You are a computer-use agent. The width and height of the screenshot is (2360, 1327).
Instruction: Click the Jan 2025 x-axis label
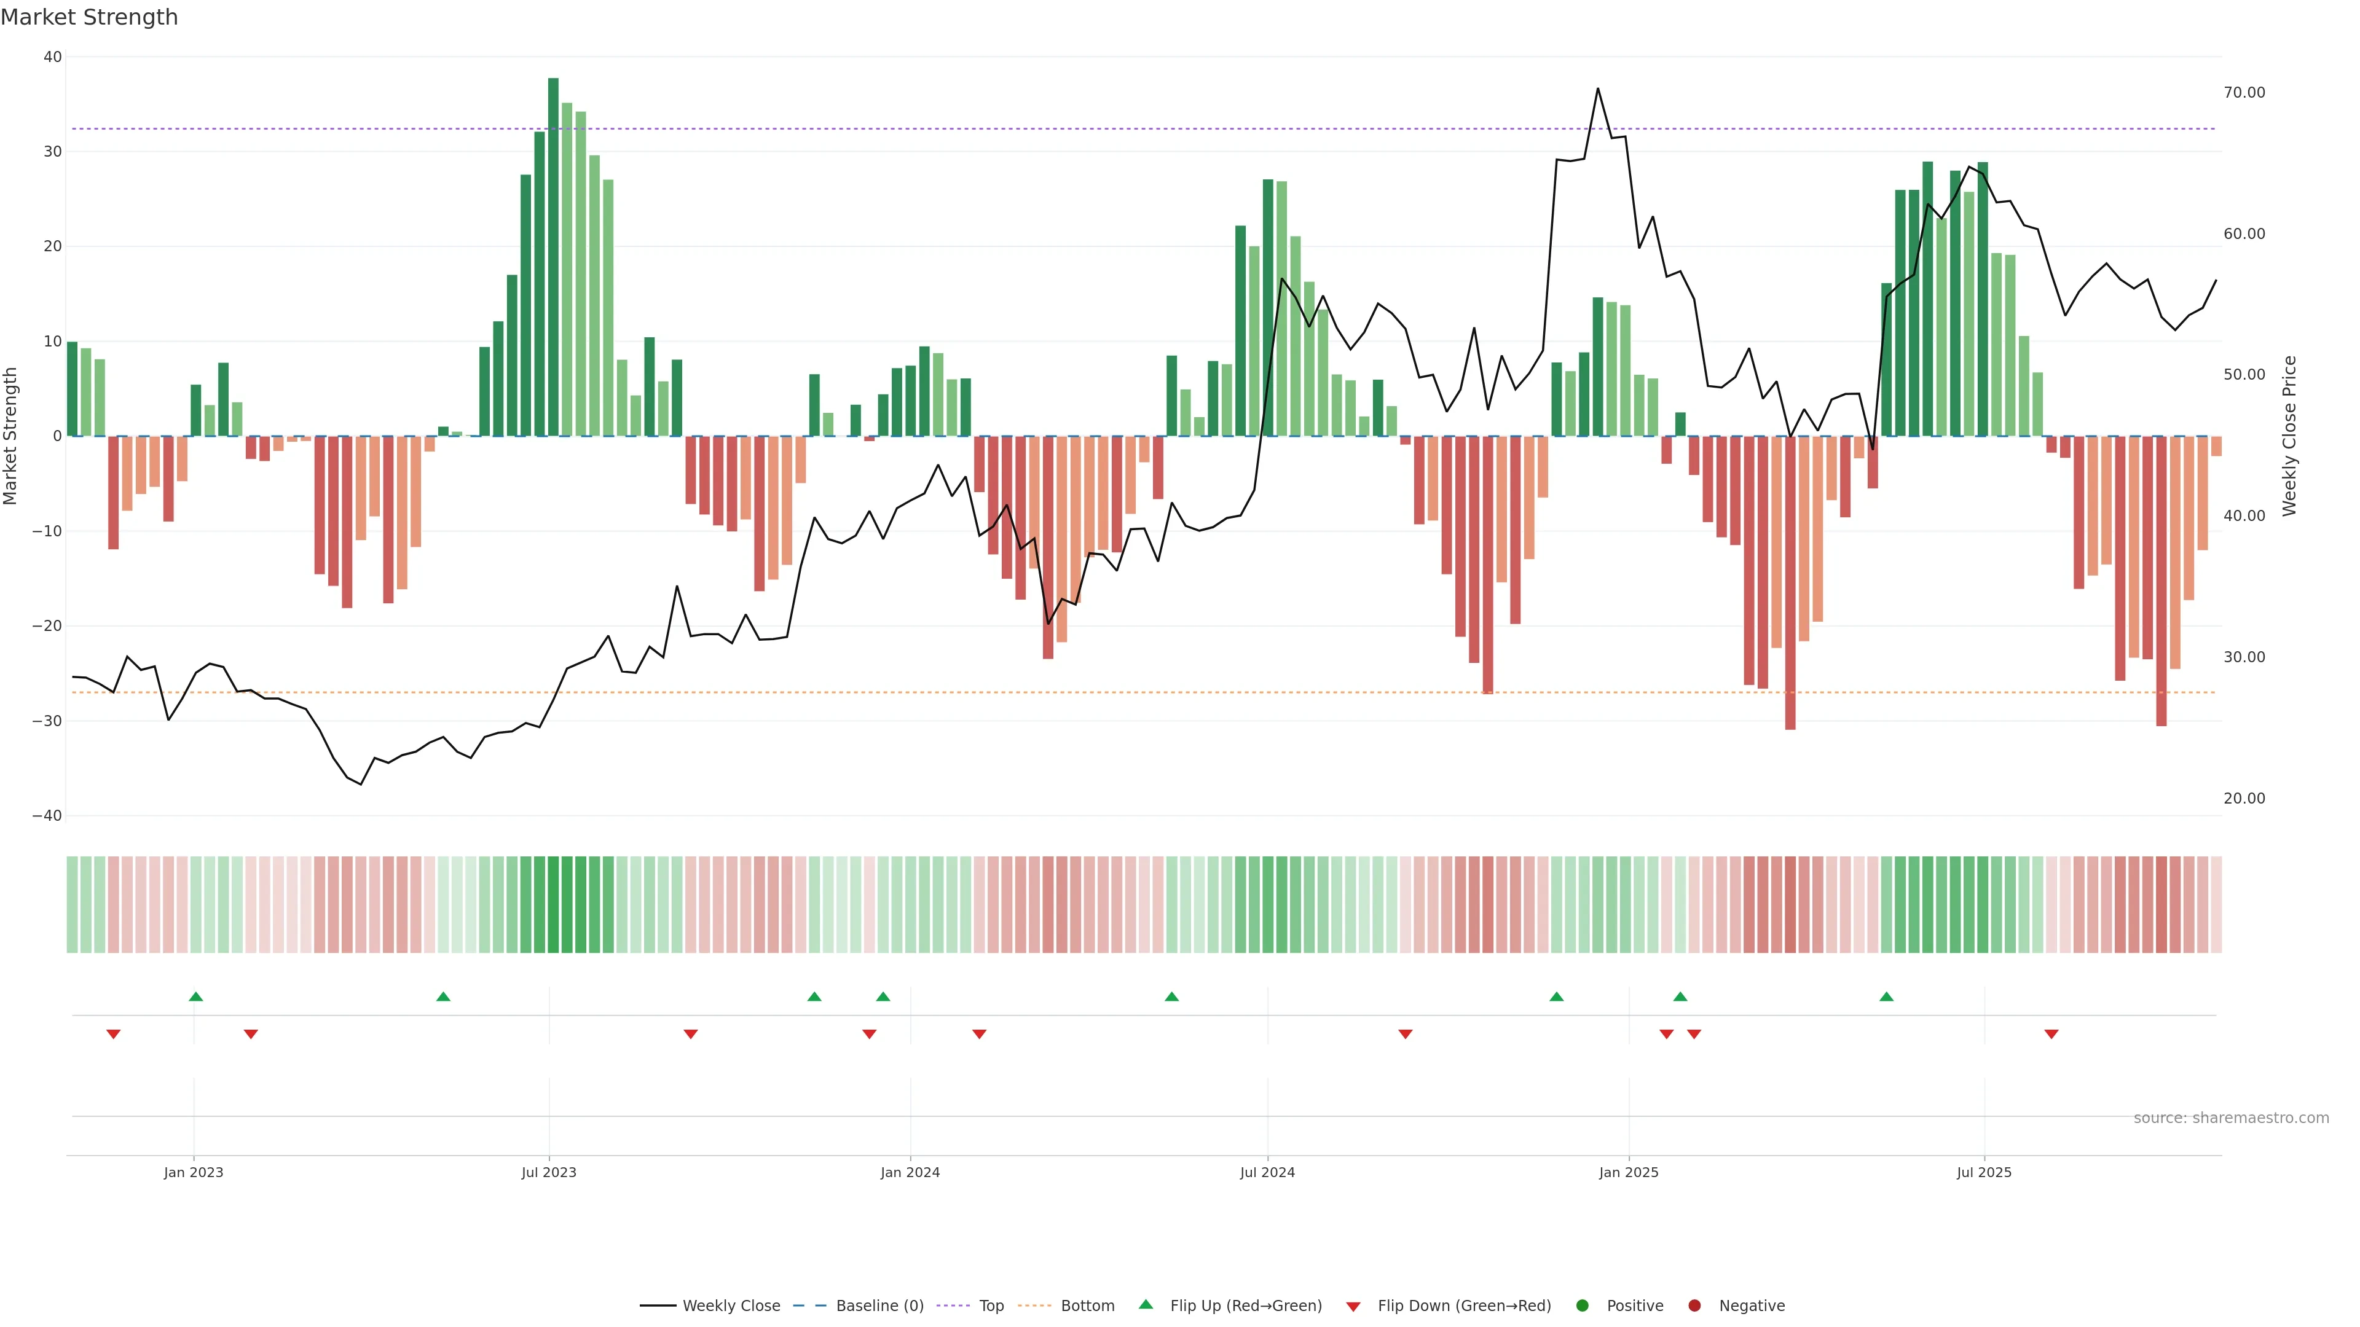(x=1628, y=1172)
